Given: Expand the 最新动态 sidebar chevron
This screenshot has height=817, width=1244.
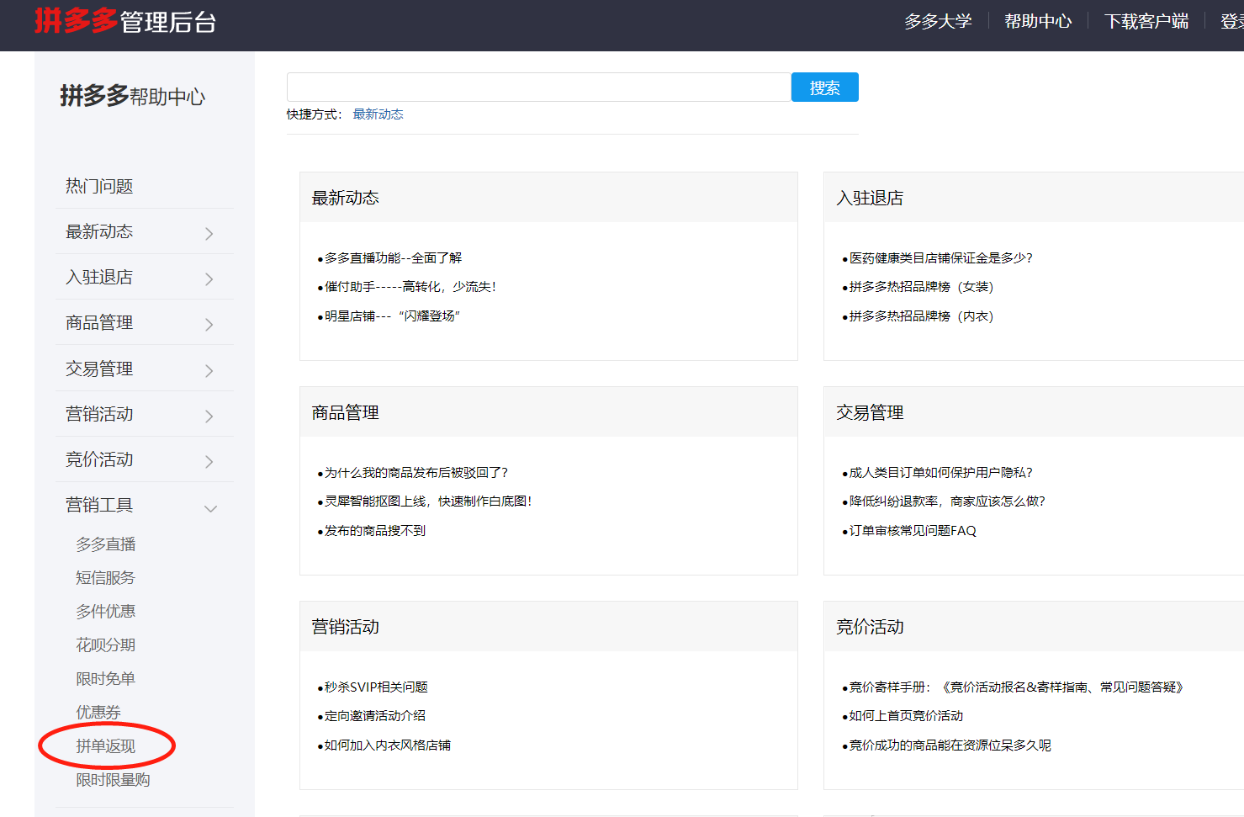Looking at the screenshot, I should click(x=209, y=233).
